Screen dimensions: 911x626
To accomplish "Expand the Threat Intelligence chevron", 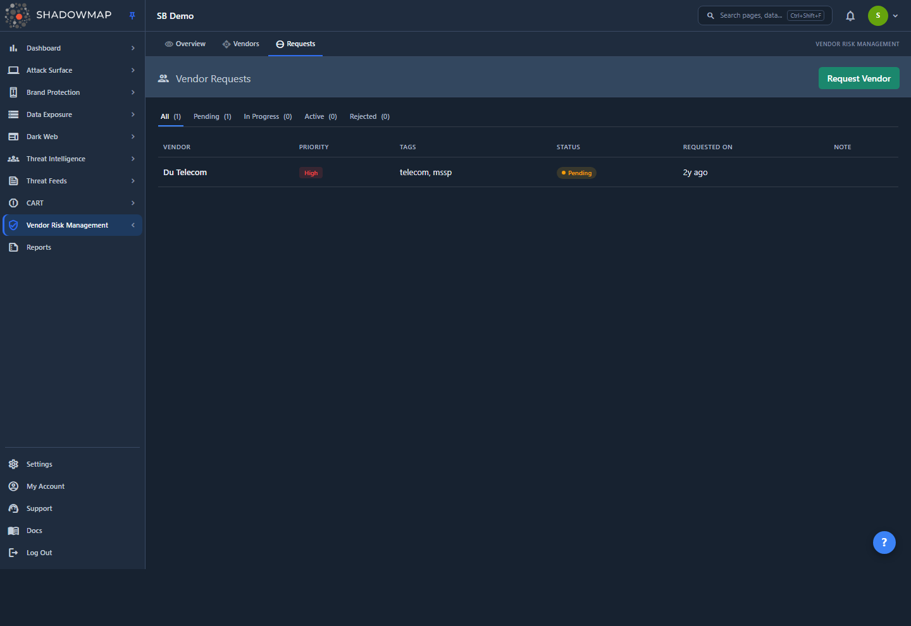I will coord(133,159).
